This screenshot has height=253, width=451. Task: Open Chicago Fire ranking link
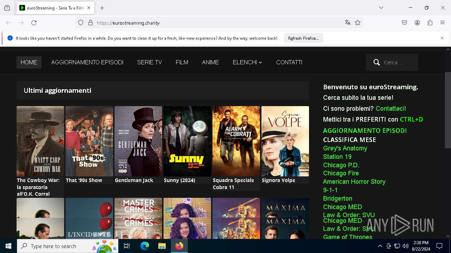pos(341,173)
